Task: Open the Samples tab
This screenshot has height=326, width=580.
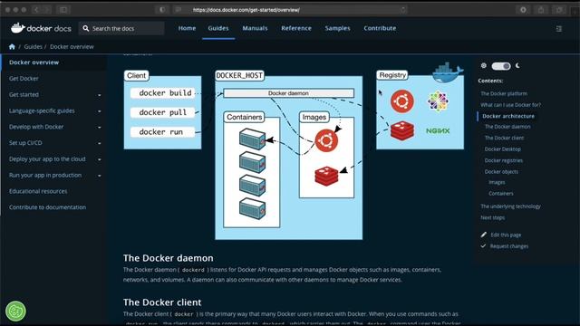Action: 337,28
